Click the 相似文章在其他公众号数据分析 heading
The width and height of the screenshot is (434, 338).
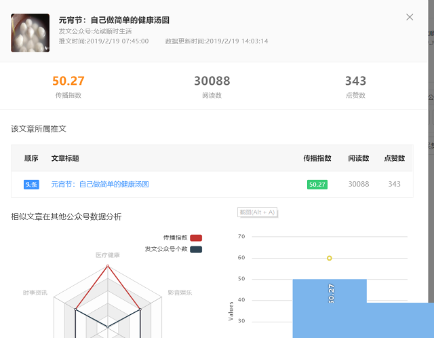coord(66,217)
